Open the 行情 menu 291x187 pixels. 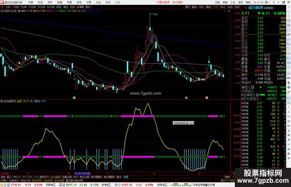point(30,2)
